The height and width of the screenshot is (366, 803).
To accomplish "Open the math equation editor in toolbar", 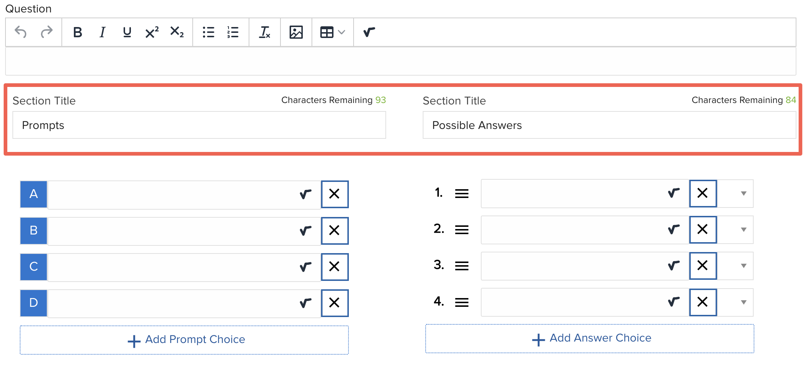I will click(369, 32).
